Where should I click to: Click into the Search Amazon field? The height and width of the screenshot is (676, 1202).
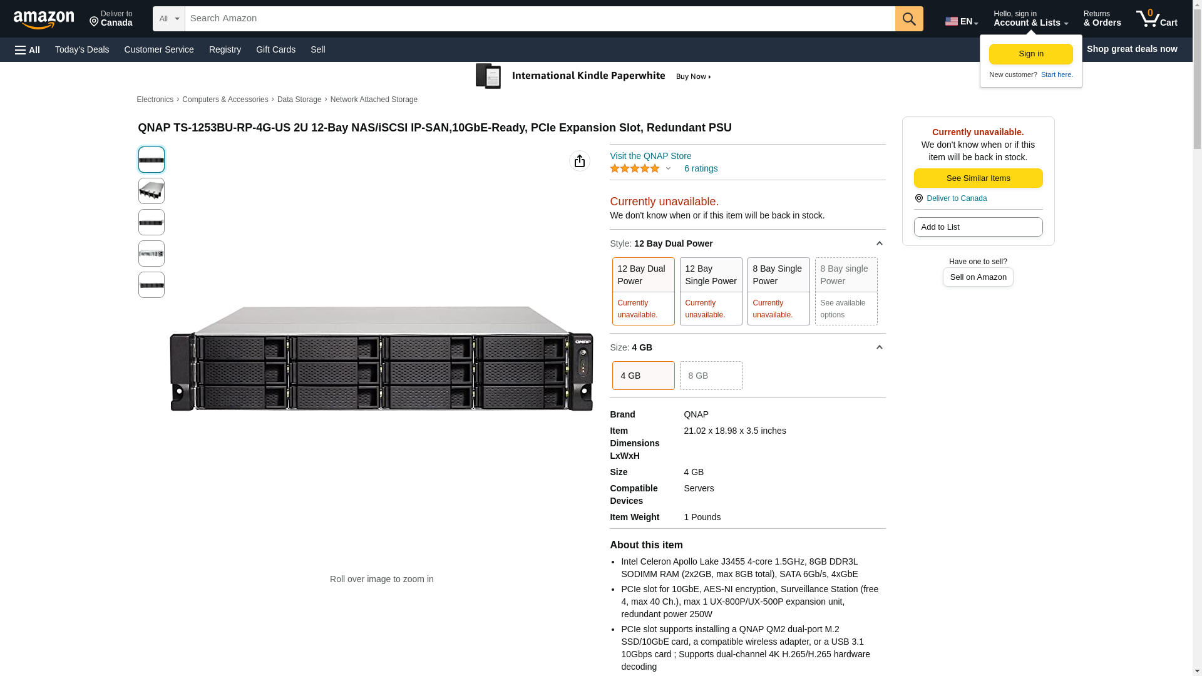click(x=538, y=19)
